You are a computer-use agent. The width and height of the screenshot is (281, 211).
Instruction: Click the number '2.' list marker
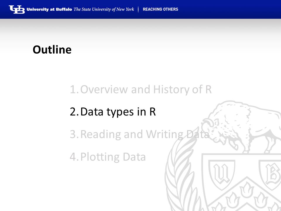pyautogui.click(x=74, y=112)
